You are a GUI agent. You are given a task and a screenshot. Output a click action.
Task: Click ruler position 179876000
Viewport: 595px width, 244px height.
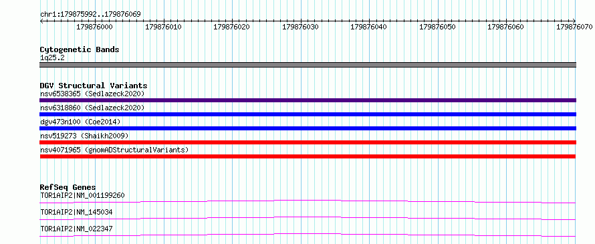94,27
